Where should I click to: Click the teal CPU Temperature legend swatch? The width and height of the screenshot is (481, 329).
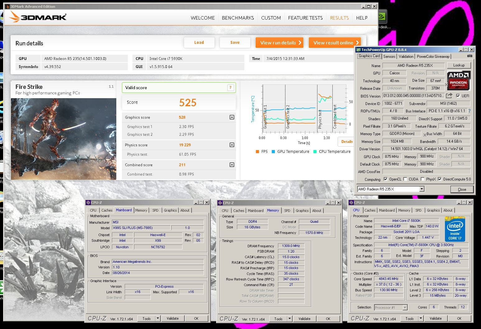tap(315, 152)
